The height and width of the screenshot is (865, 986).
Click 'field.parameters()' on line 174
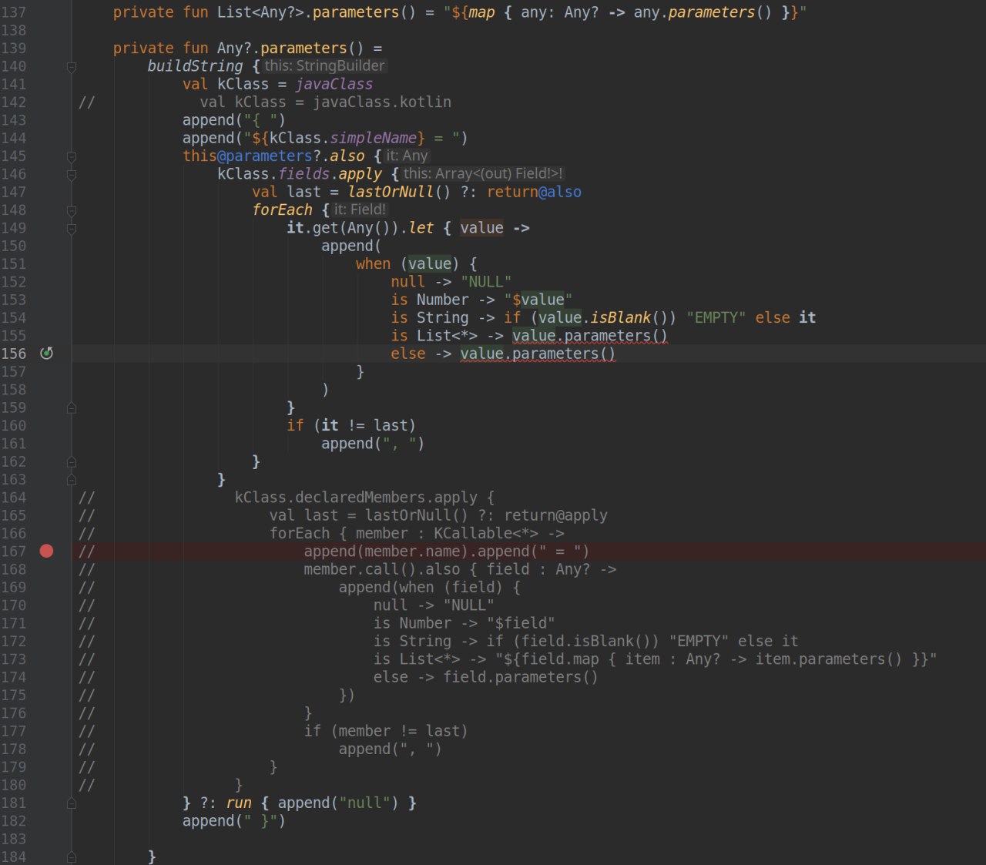coord(521,677)
